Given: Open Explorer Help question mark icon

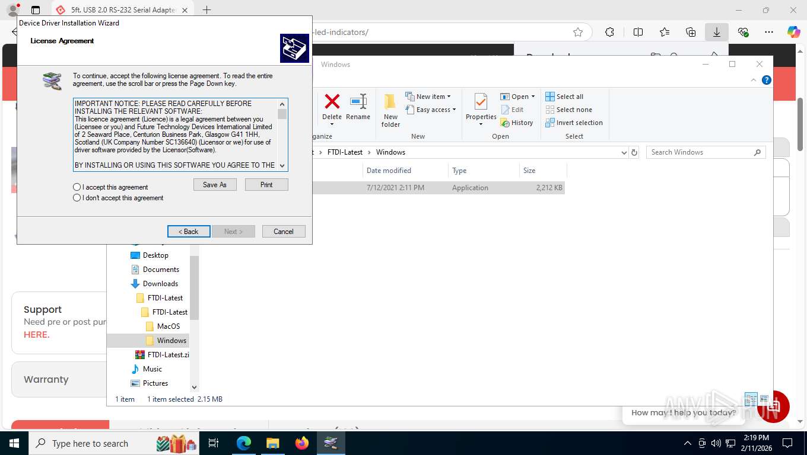Looking at the screenshot, I should [x=767, y=80].
